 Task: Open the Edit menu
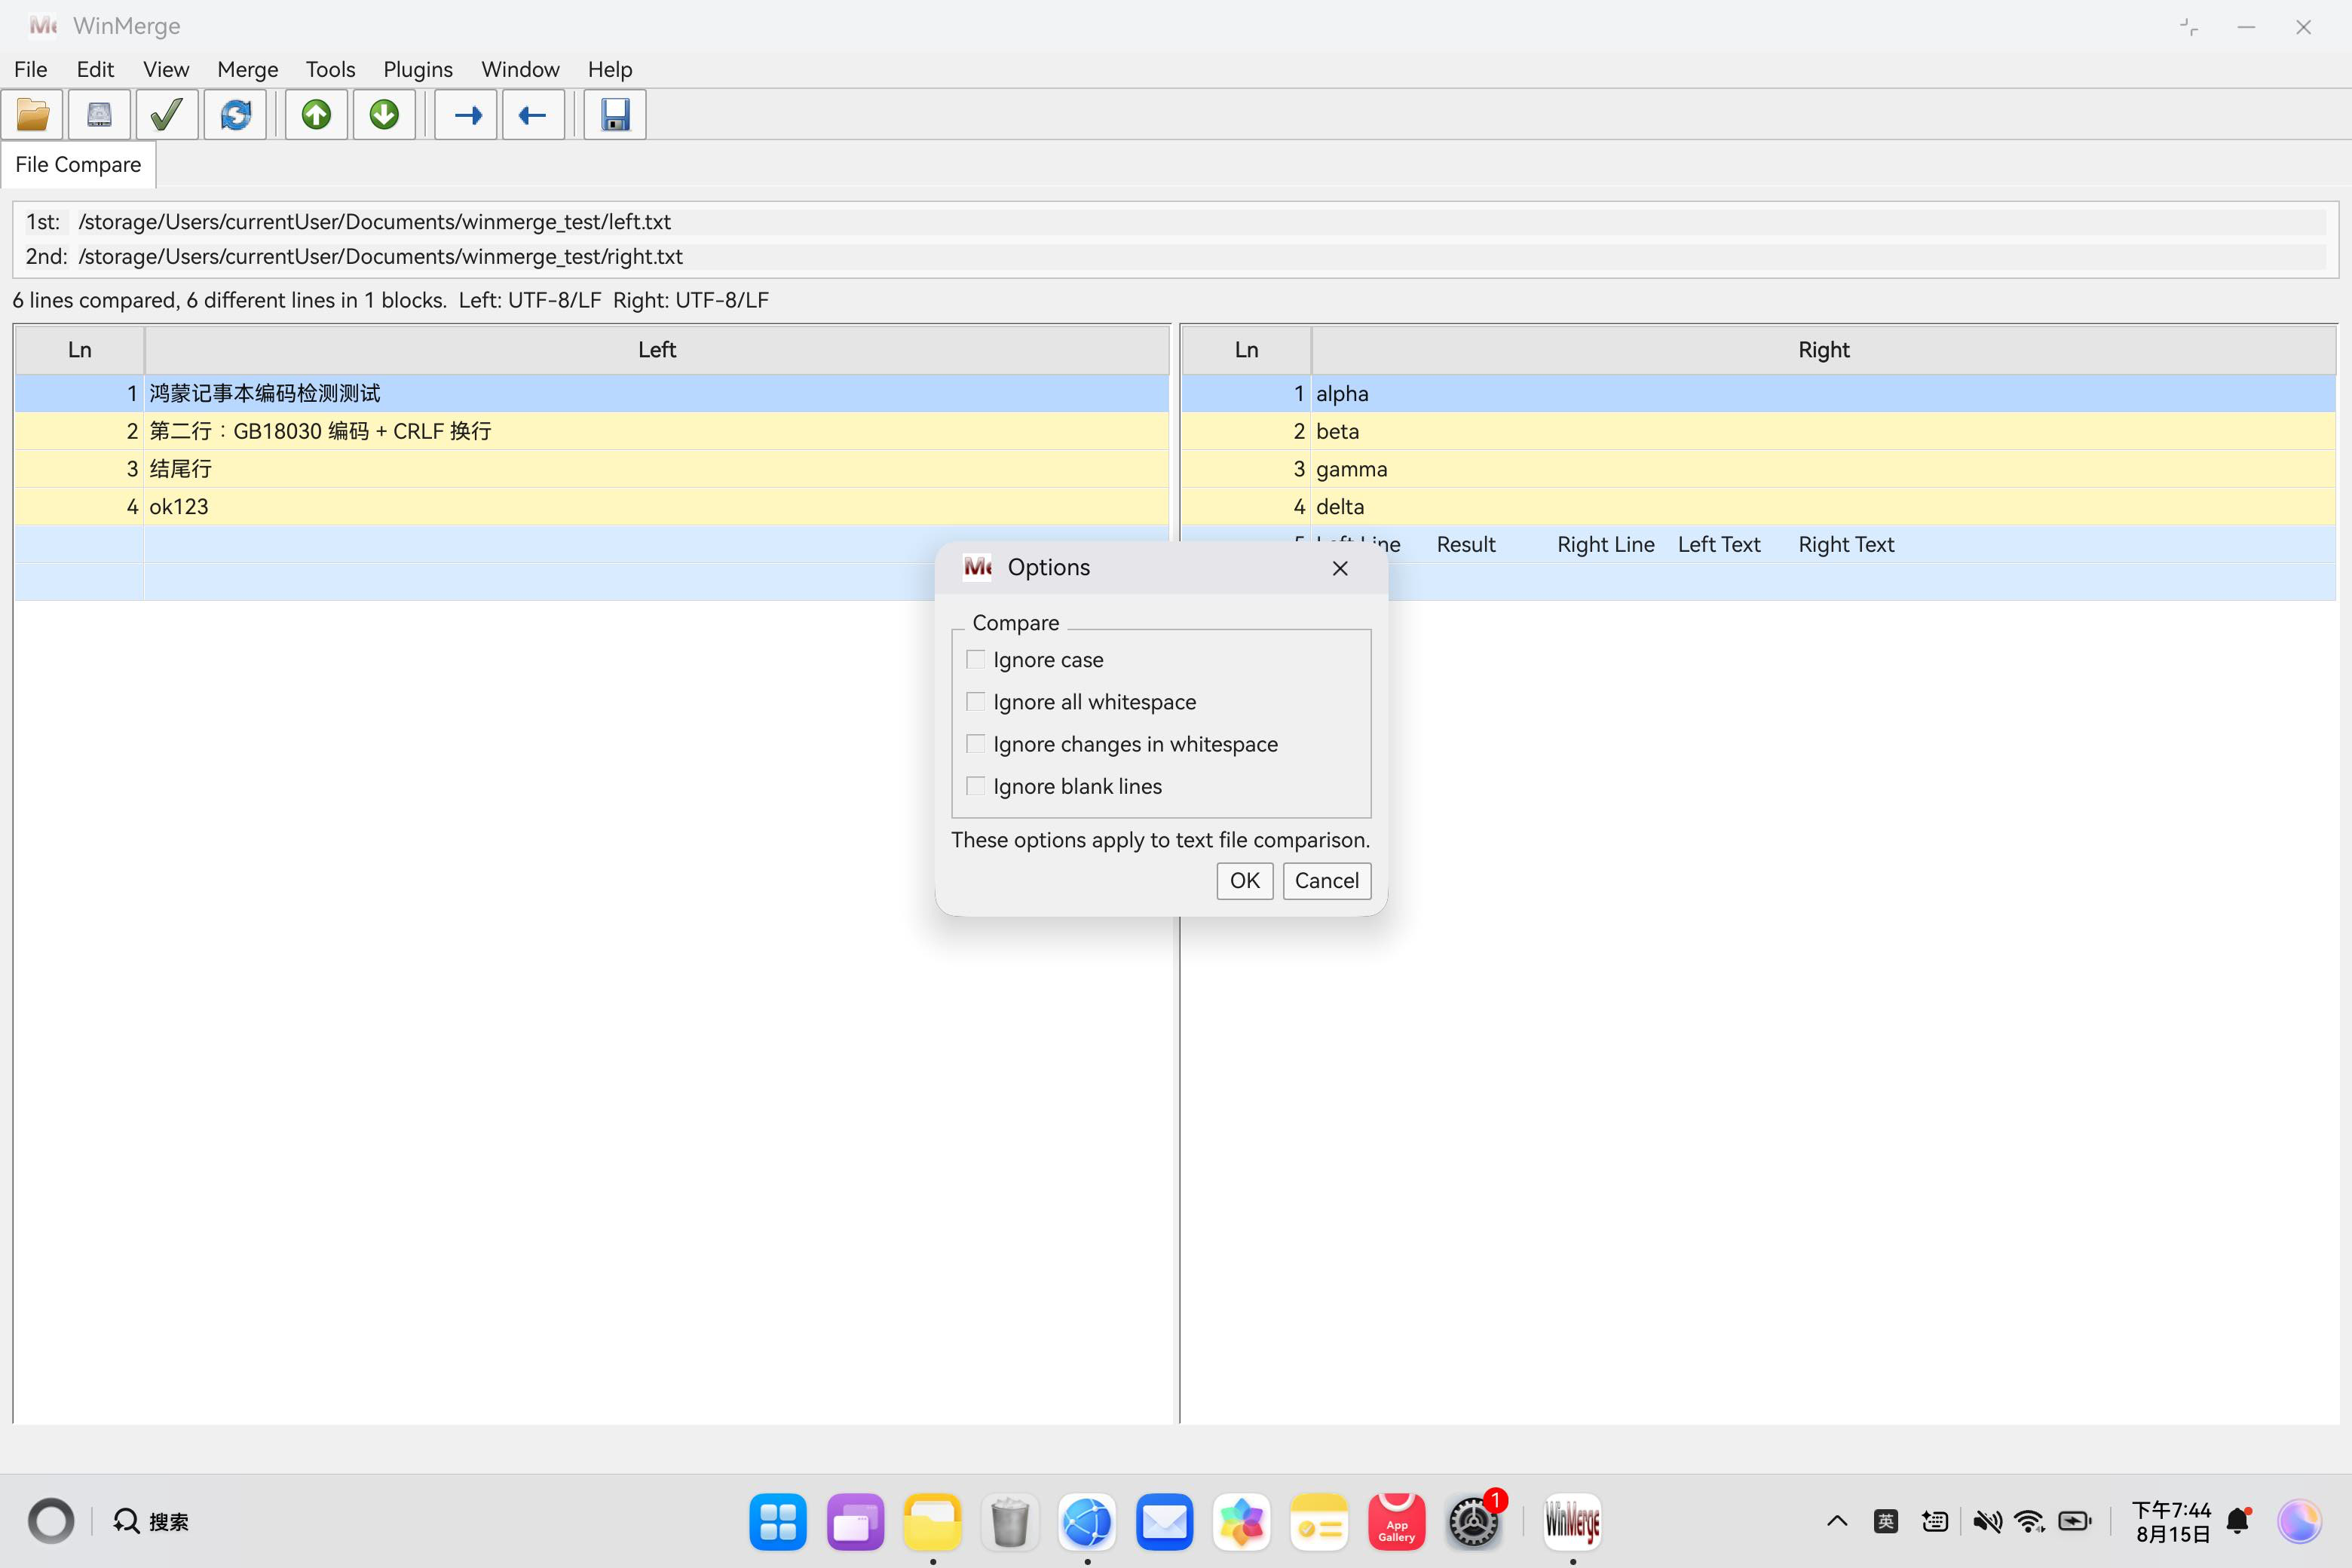coord(95,69)
